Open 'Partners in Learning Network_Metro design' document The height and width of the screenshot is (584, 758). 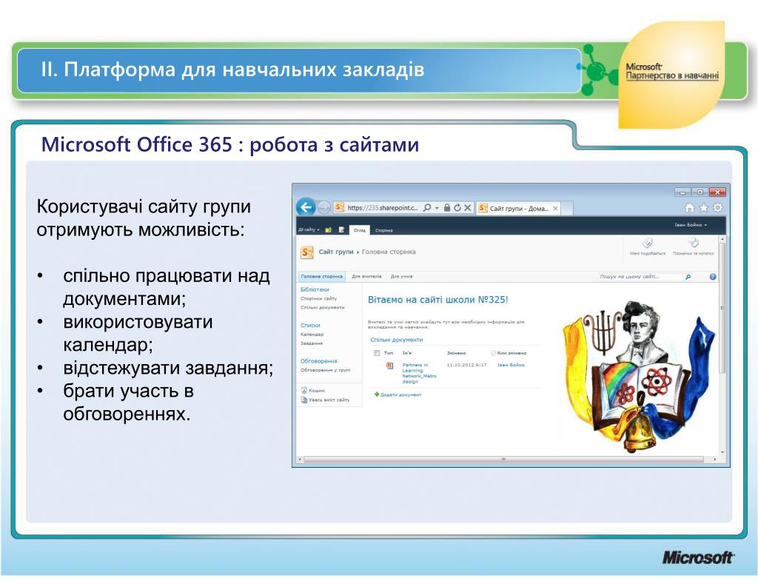click(419, 373)
